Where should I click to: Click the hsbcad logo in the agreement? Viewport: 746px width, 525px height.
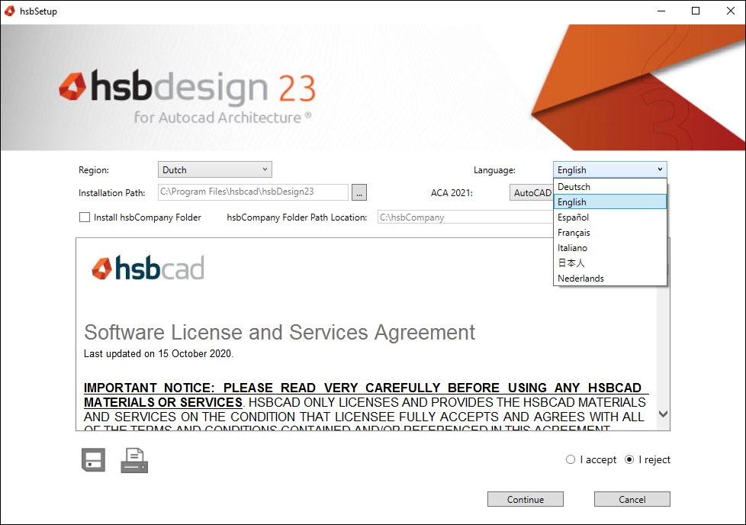pyautogui.click(x=148, y=268)
